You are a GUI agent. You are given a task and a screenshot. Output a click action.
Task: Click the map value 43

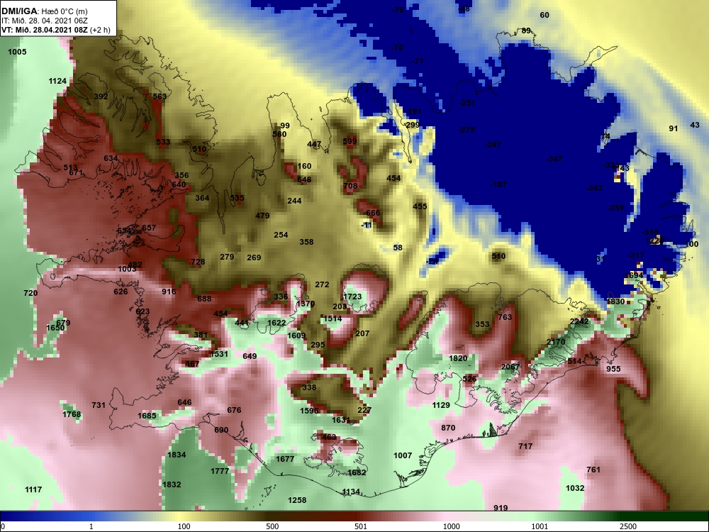click(695, 126)
